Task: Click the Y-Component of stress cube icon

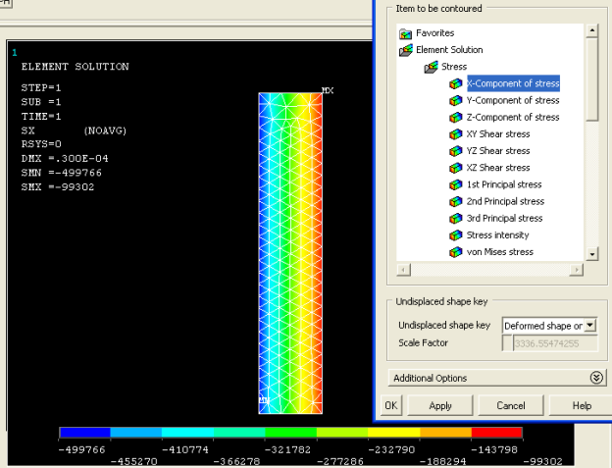Action: click(x=455, y=100)
